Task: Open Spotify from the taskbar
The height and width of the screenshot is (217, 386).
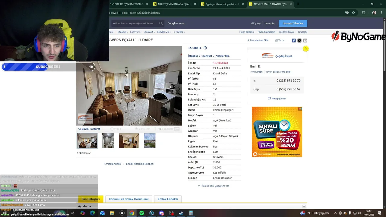Action: click(142, 213)
